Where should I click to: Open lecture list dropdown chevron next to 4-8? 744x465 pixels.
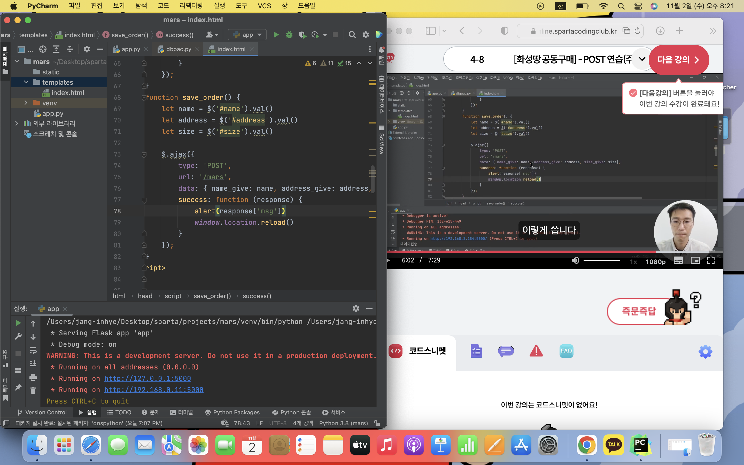[x=642, y=59]
